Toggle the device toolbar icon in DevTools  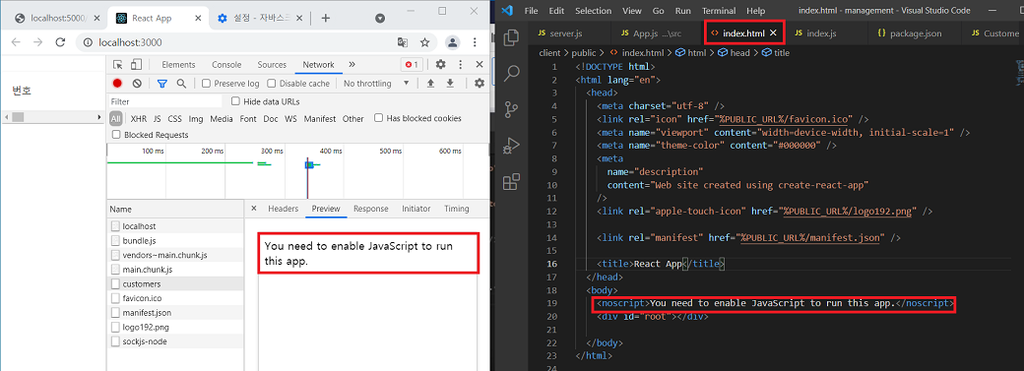tap(136, 65)
